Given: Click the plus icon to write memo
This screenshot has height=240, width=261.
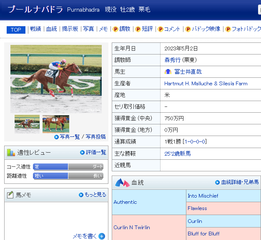Looking at the screenshot, I should (x=102, y=236).
